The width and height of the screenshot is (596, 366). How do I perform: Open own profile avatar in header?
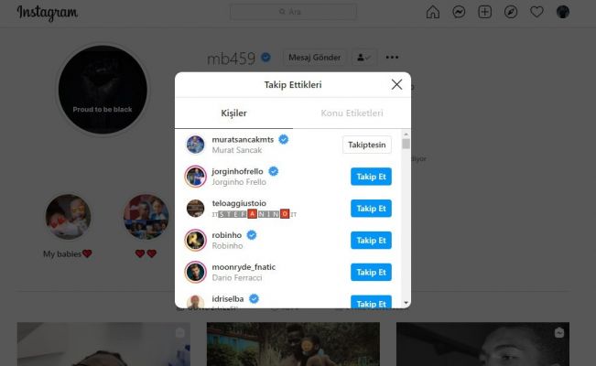[562, 12]
